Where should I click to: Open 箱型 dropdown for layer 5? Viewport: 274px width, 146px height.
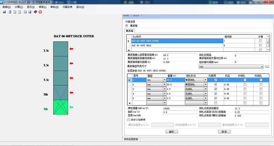164,98
